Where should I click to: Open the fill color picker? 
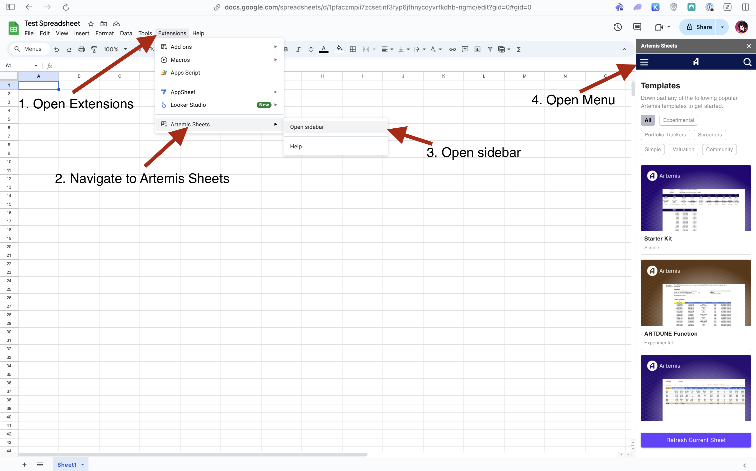339,49
